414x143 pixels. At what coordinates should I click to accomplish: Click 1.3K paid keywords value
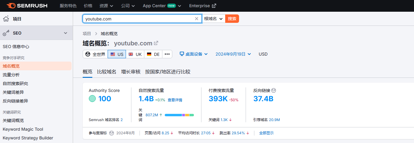[x=224, y=120]
